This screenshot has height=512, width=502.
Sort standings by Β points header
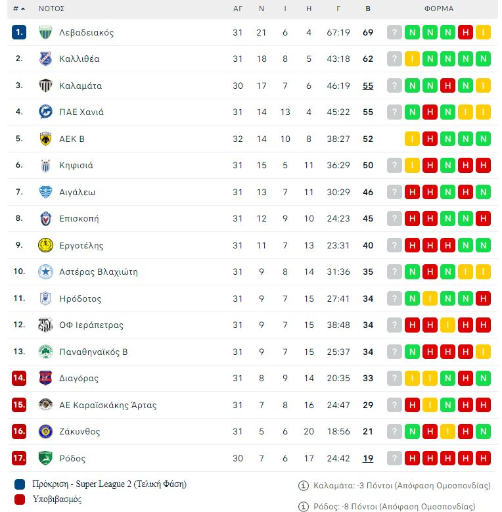368,9
